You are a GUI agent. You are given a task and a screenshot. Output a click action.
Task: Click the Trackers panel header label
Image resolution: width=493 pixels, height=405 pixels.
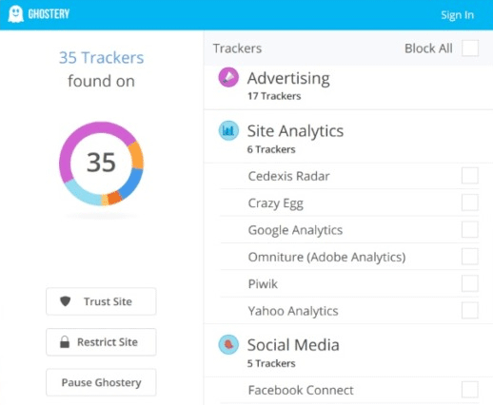coord(237,48)
